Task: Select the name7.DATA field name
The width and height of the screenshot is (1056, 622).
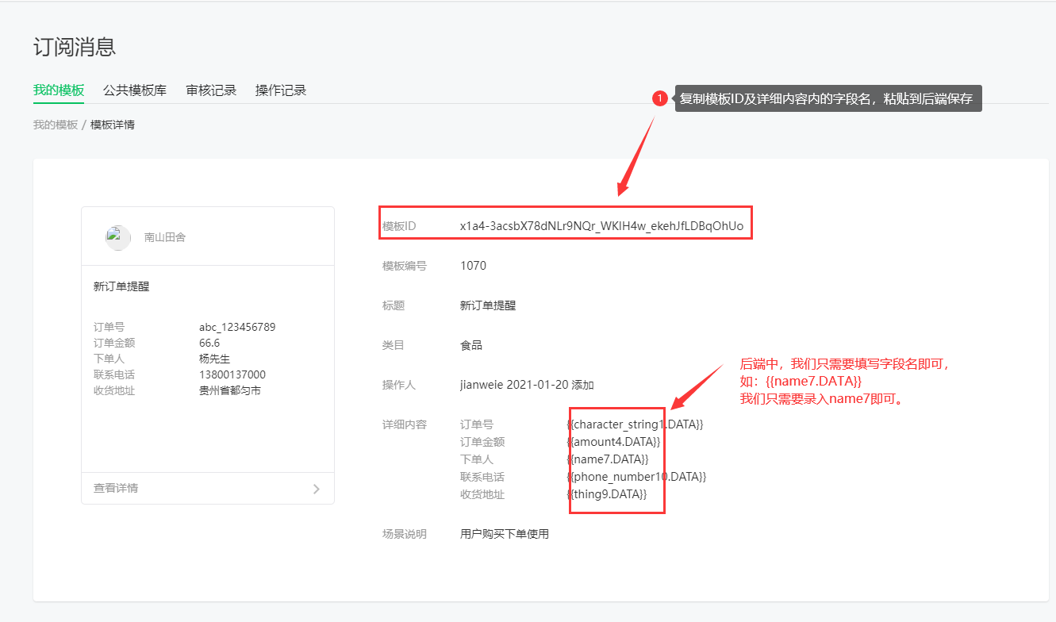Action: coord(608,459)
